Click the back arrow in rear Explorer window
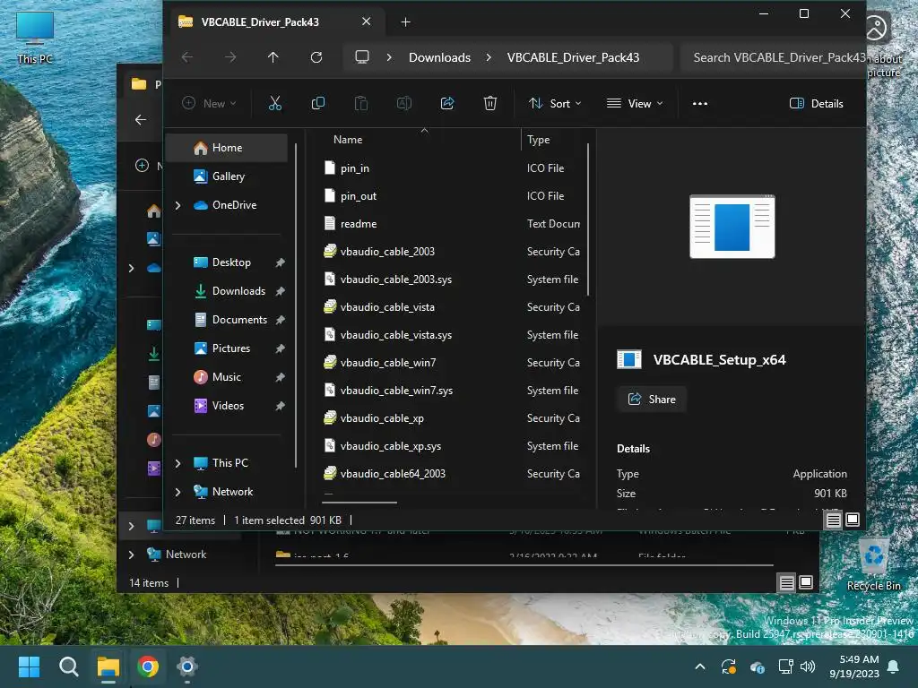 pyautogui.click(x=141, y=120)
